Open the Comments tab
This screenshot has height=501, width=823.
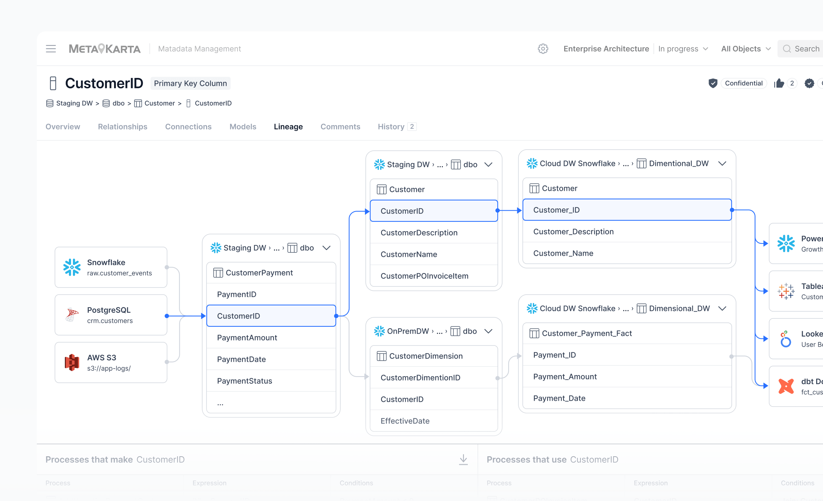tap(340, 127)
